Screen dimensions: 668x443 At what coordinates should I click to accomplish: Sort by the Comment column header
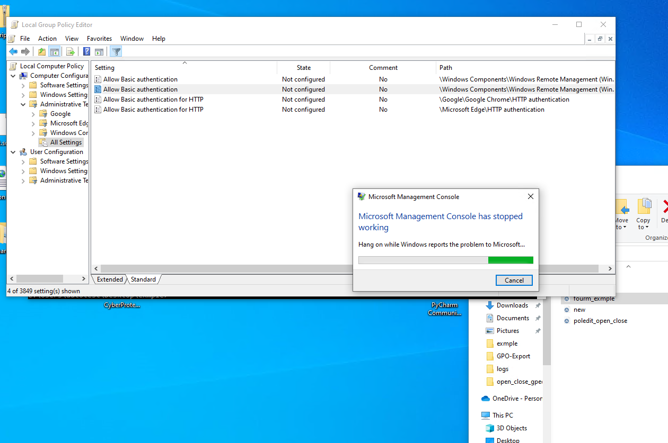(383, 68)
